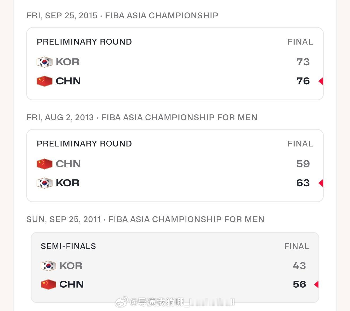Select KOR team name in 2013 game
Viewport: 350px width, 311px height.
click(68, 183)
